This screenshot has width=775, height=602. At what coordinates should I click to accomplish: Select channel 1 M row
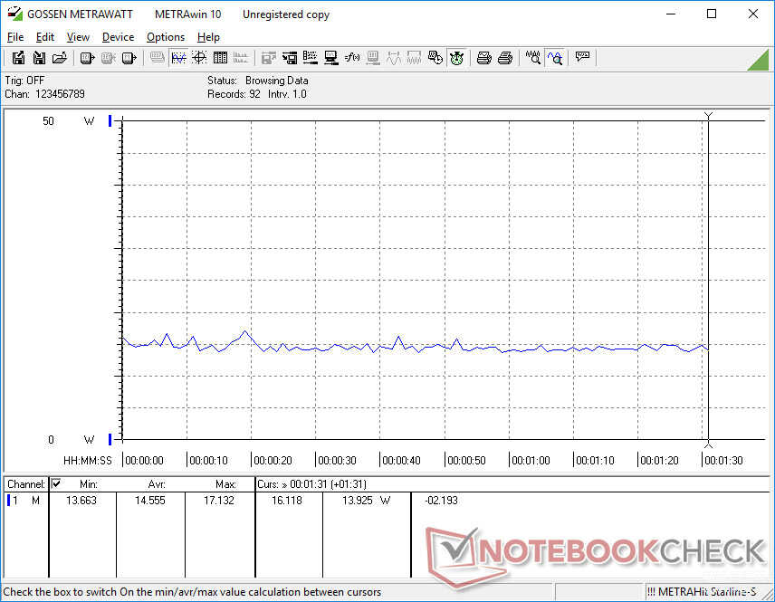tap(25, 501)
